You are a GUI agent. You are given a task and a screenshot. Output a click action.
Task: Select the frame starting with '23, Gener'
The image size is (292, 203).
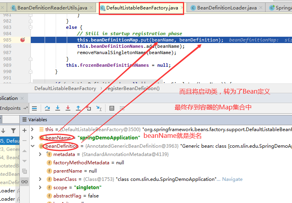click(x=10, y=149)
